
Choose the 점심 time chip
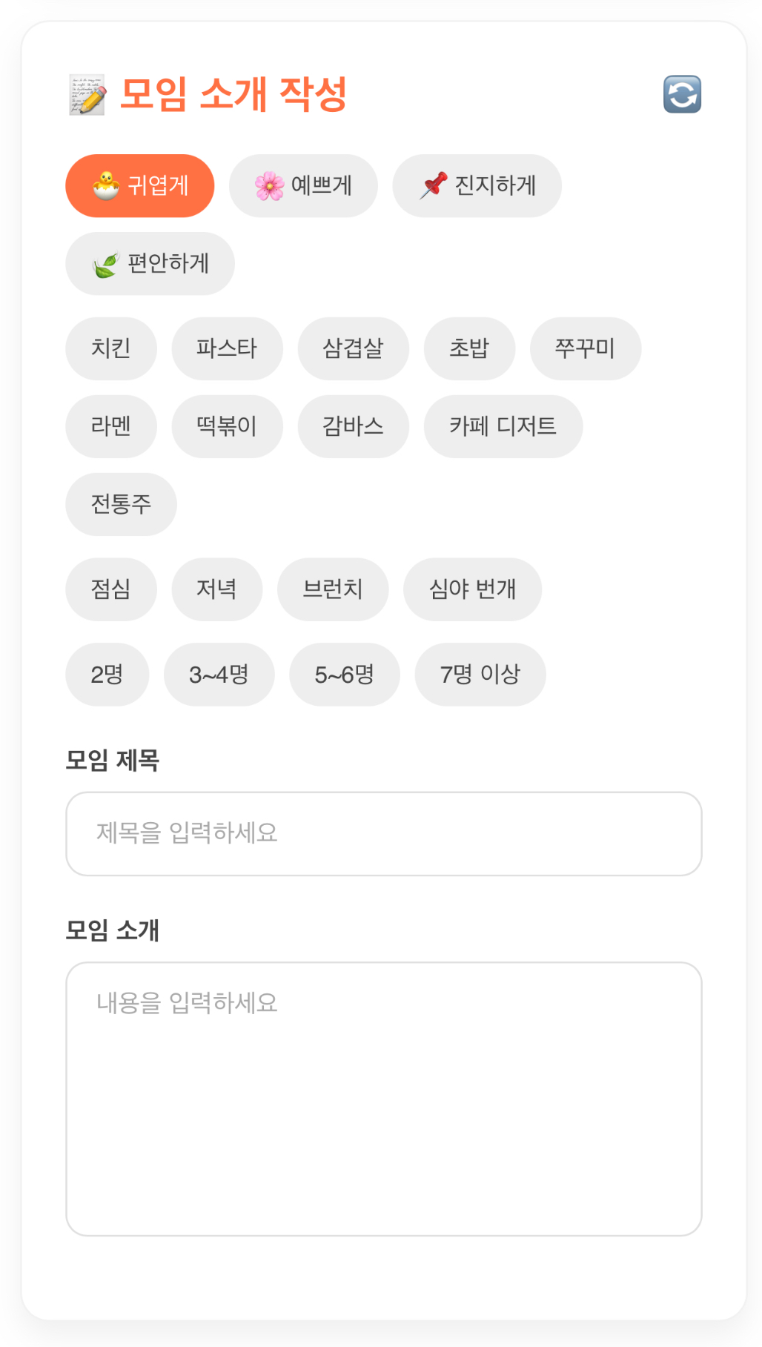pyautogui.click(x=111, y=589)
